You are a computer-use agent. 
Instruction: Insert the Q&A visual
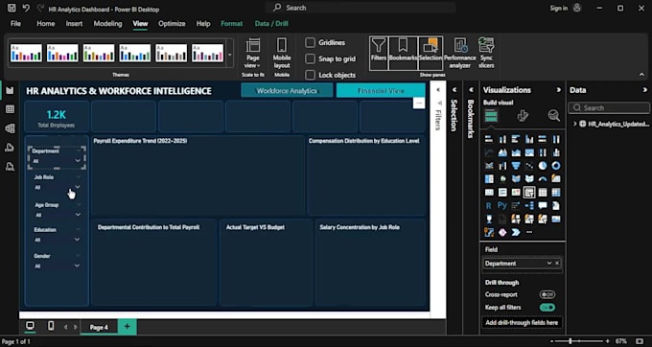tap(543, 206)
